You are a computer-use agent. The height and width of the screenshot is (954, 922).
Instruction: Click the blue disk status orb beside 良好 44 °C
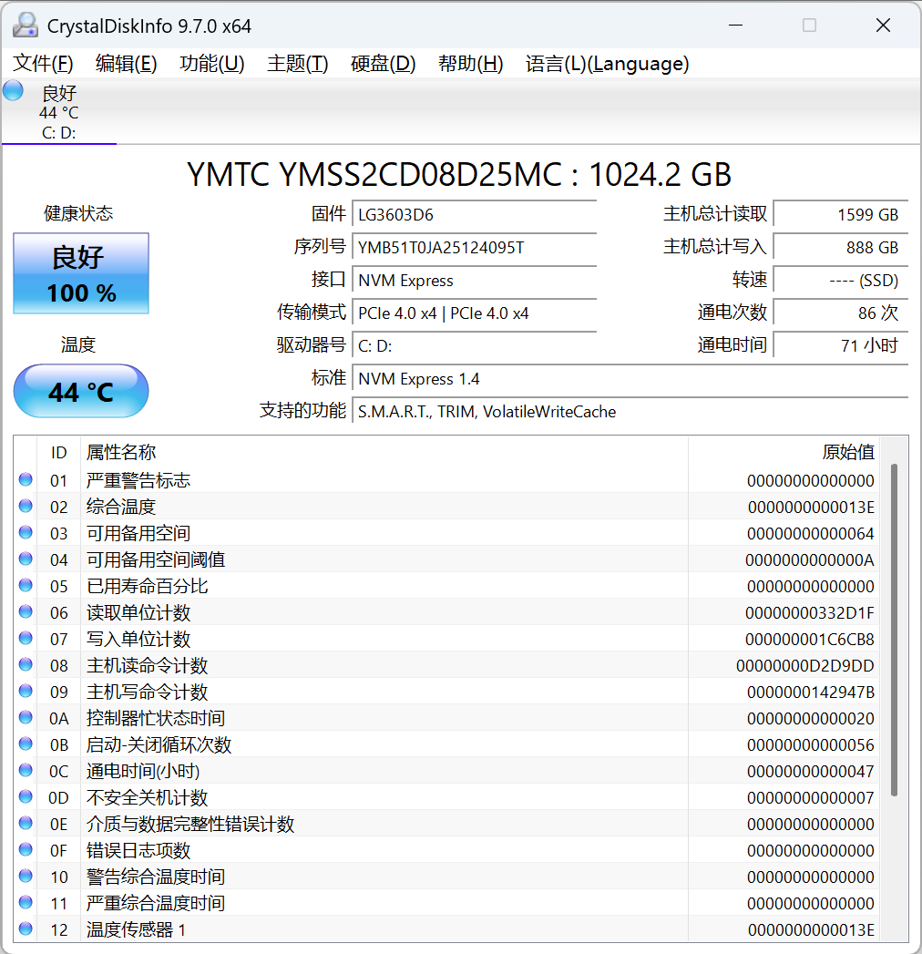(14, 90)
